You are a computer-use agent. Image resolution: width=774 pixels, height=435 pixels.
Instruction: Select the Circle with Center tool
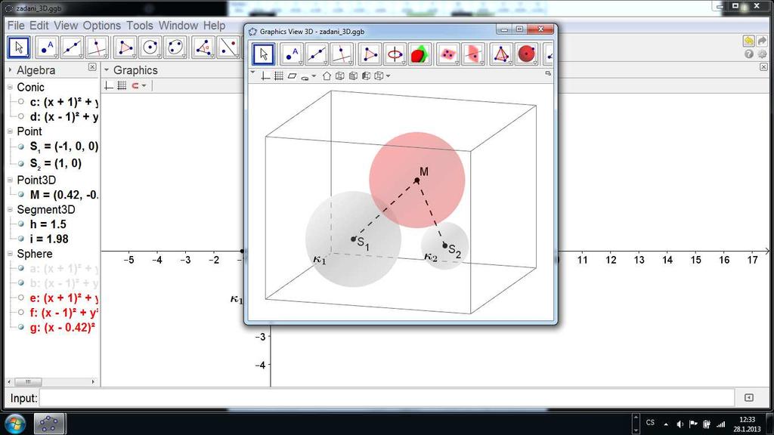tap(150, 48)
